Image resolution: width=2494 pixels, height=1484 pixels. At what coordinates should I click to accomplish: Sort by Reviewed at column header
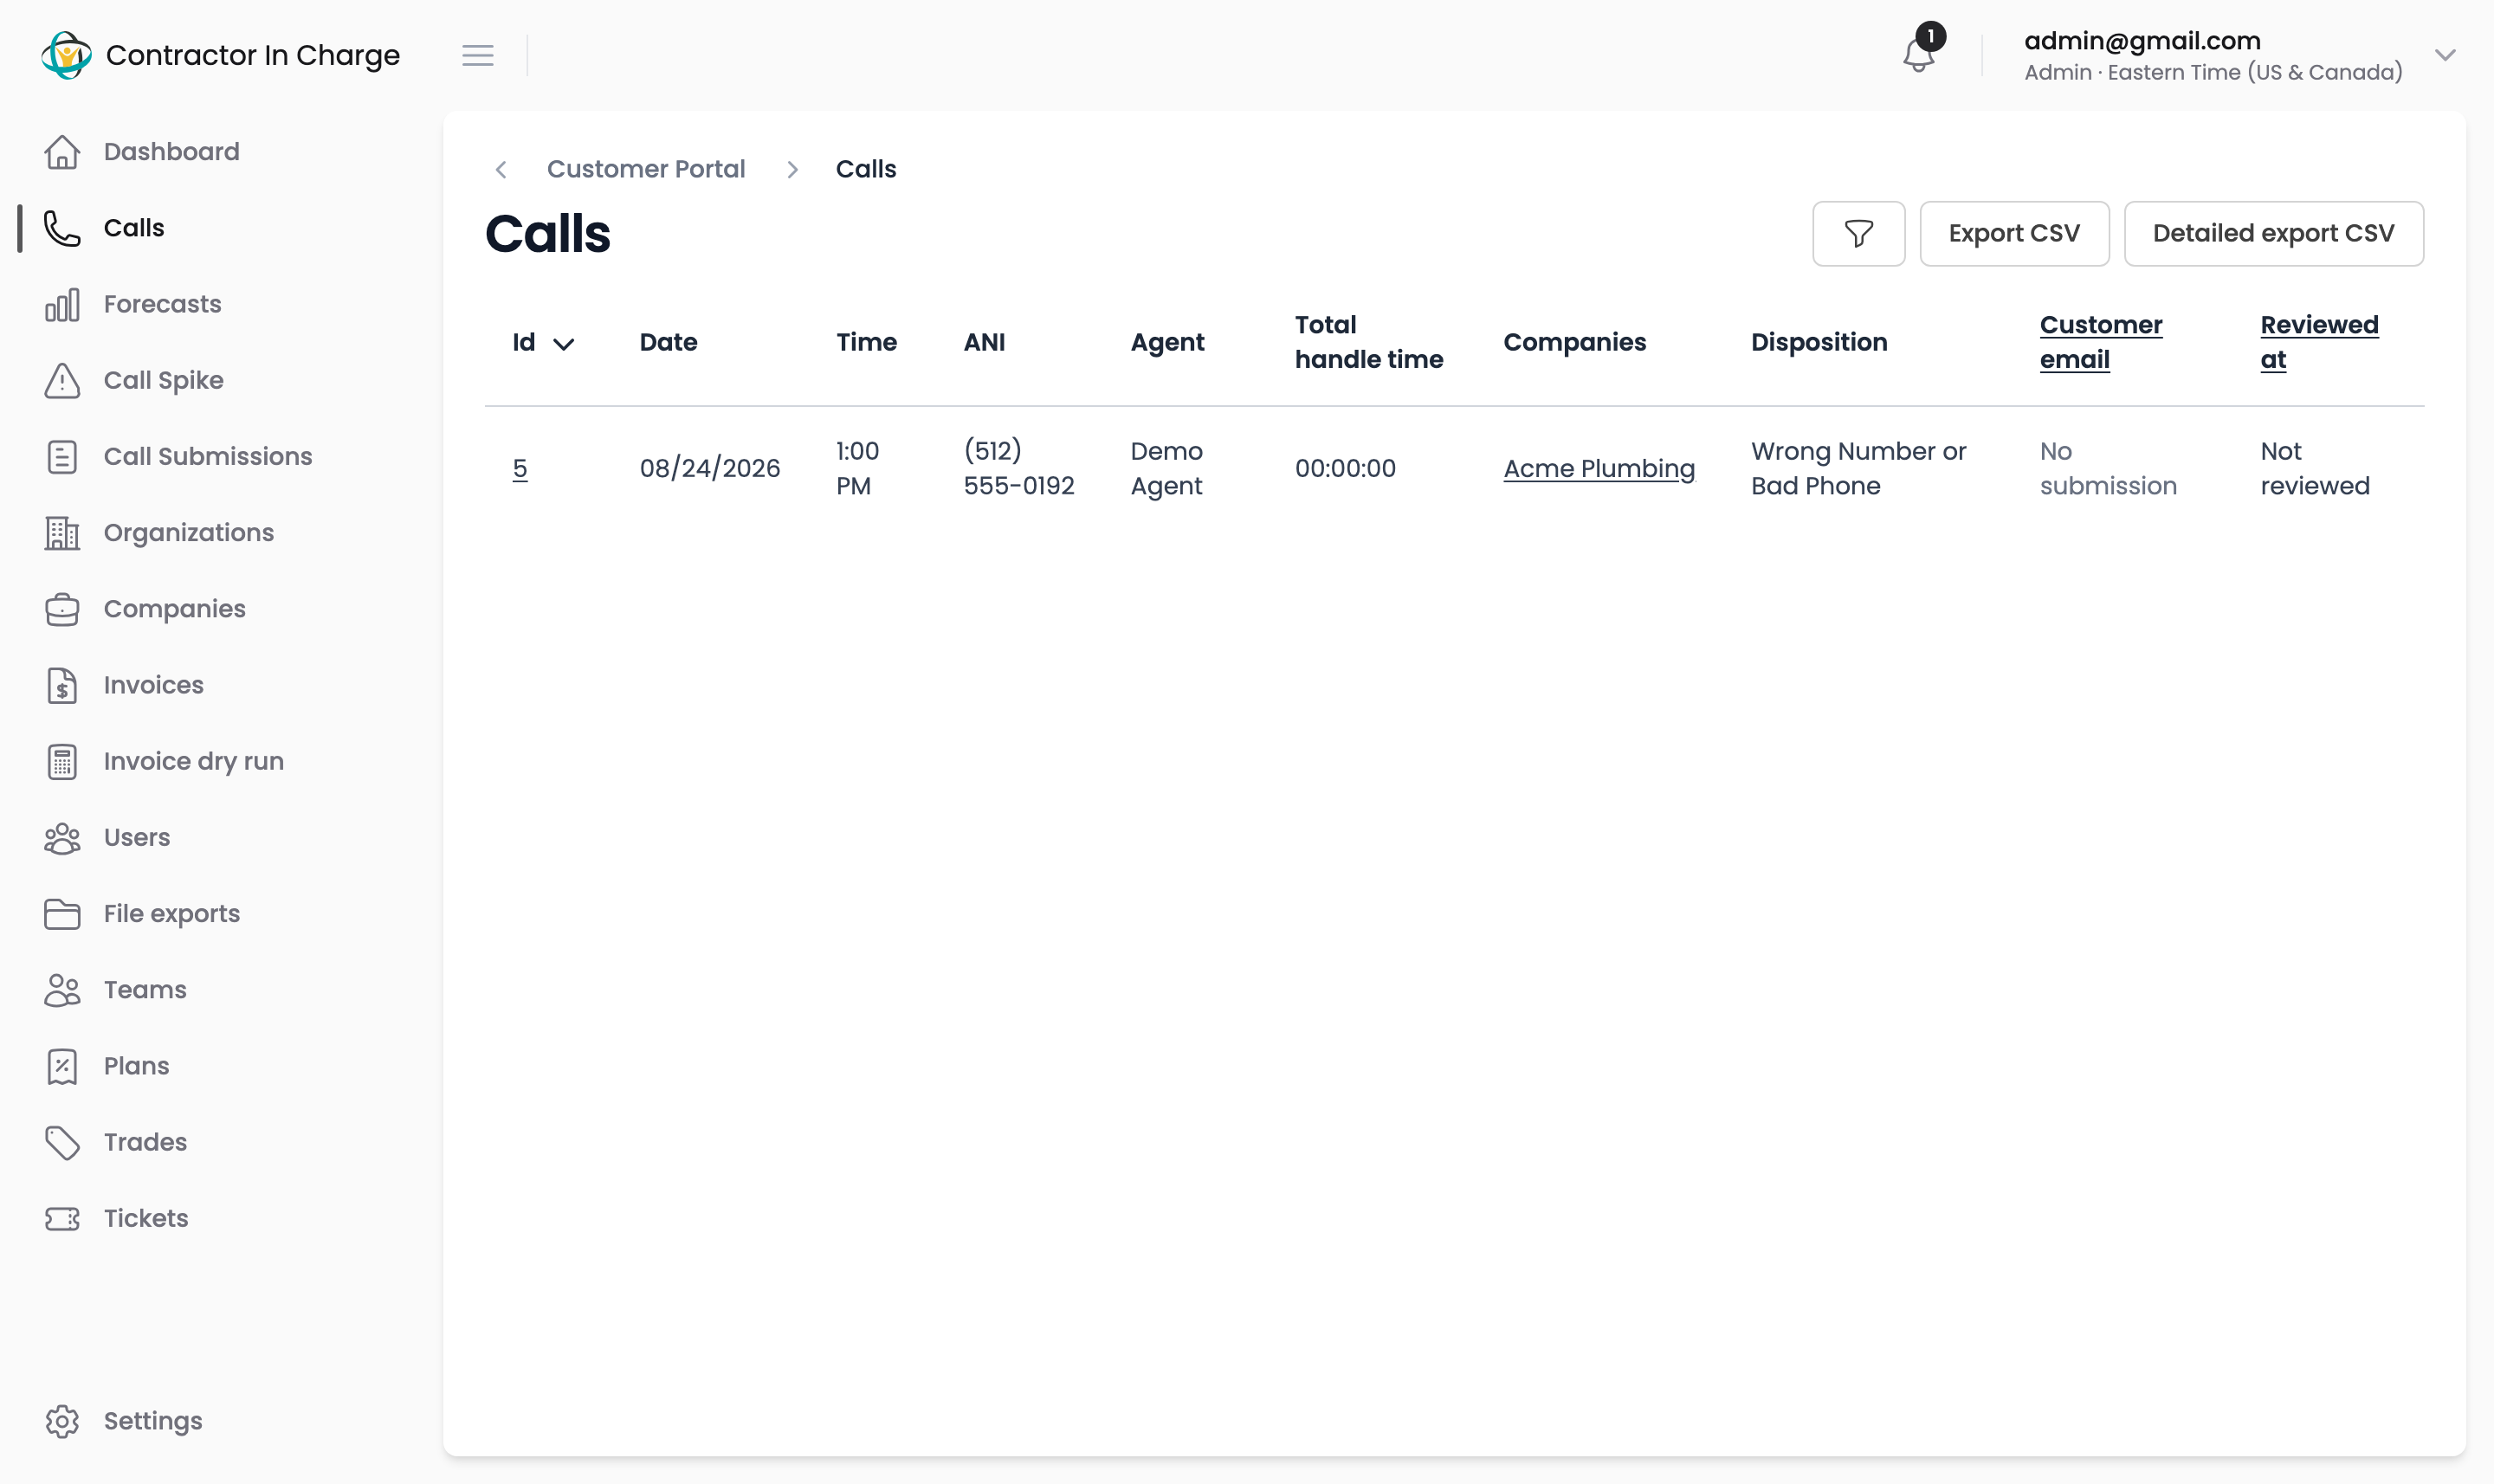[2319, 342]
